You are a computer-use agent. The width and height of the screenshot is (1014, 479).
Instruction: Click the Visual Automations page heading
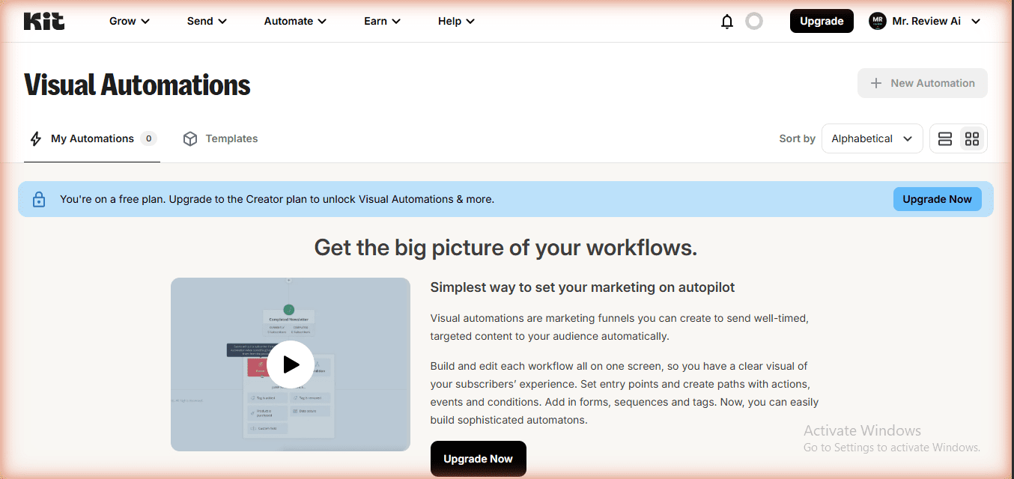[x=137, y=85]
